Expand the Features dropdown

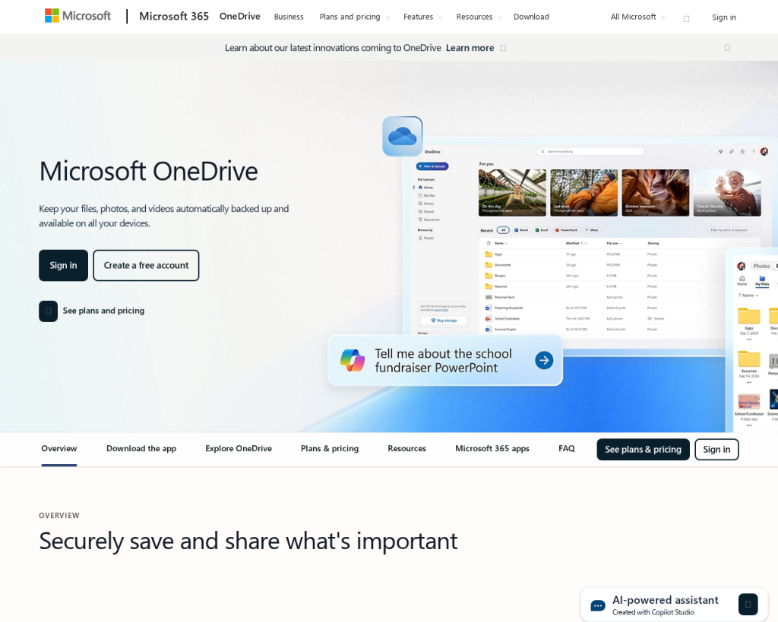pyautogui.click(x=422, y=17)
